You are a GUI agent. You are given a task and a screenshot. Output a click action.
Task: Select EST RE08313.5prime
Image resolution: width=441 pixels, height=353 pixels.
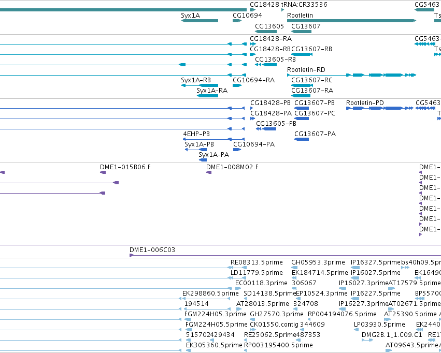(x=257, y=262)
